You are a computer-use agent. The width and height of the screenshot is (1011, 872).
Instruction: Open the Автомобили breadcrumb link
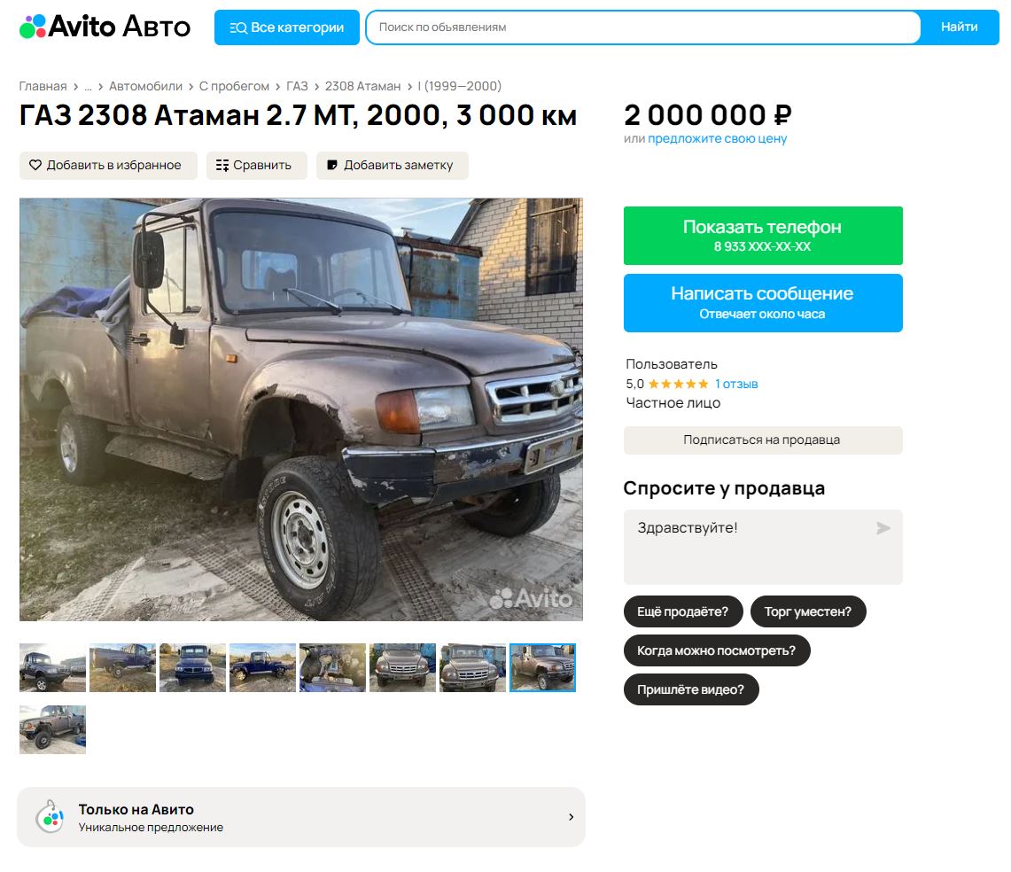coord(145,87)
